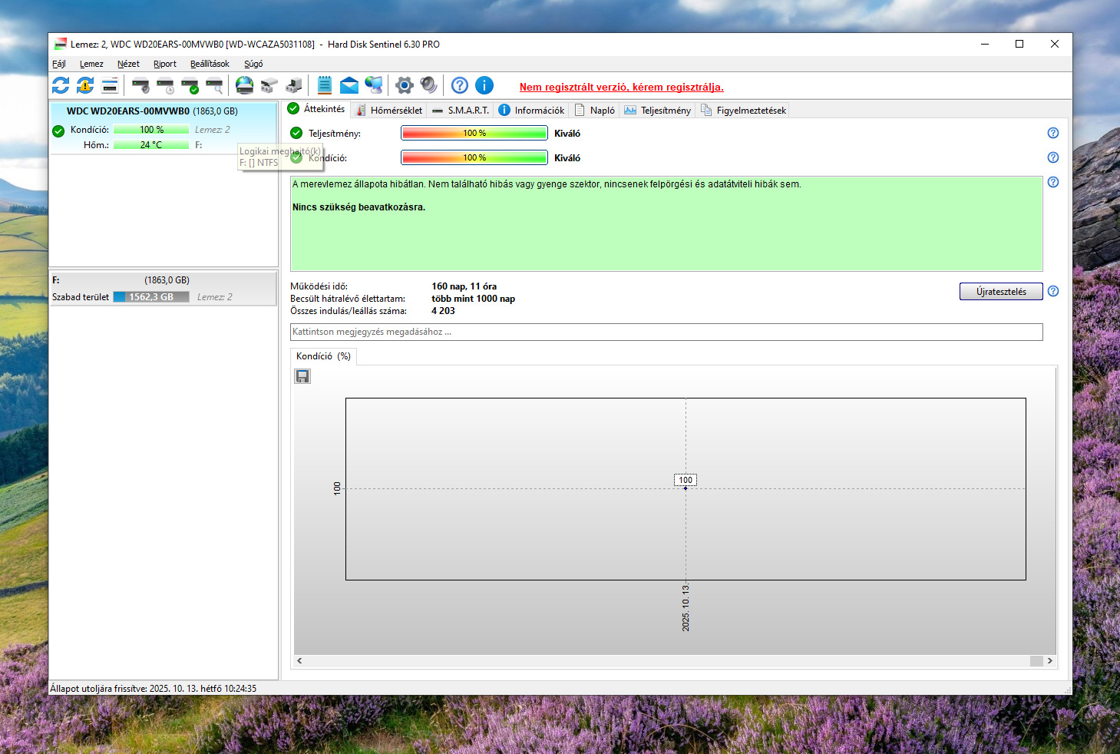Screen dimensions: 1120x754
Task: Open the Riport menu
Action: click(165, 64)
